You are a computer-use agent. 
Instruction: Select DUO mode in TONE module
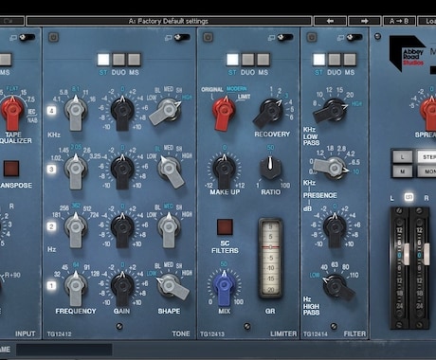[118, 59]
